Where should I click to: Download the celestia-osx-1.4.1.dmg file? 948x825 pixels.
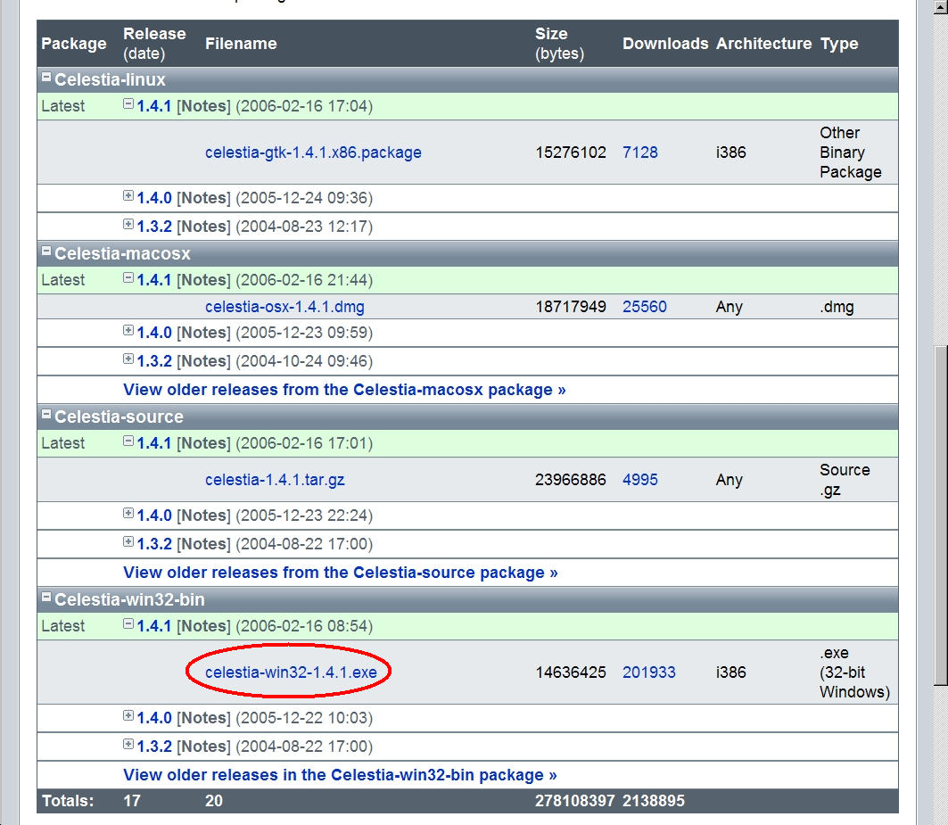(284, 307)
